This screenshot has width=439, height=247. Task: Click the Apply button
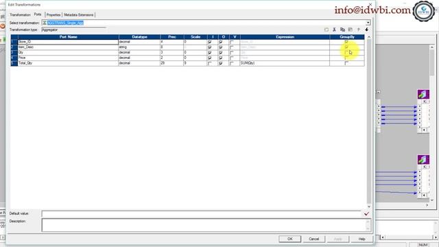click(x=338, y=239)
